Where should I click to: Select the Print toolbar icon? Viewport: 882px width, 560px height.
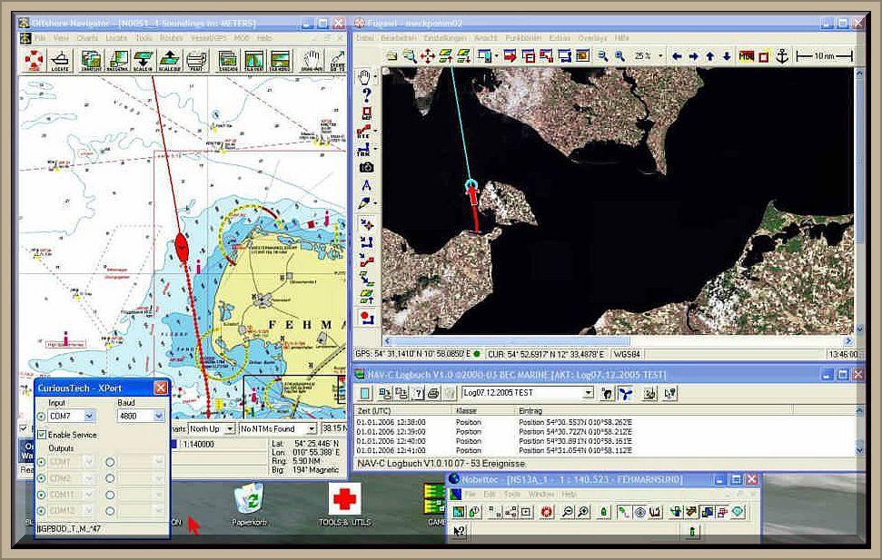(x=195, y=61)
